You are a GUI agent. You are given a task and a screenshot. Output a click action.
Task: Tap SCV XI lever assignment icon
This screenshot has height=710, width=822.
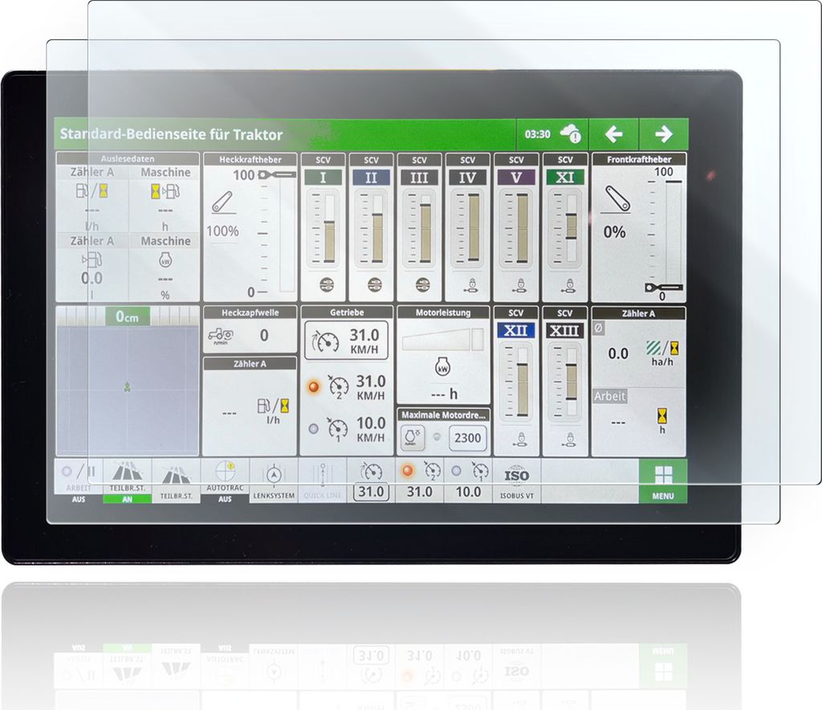pyautogui.click(x=568, y=285)
